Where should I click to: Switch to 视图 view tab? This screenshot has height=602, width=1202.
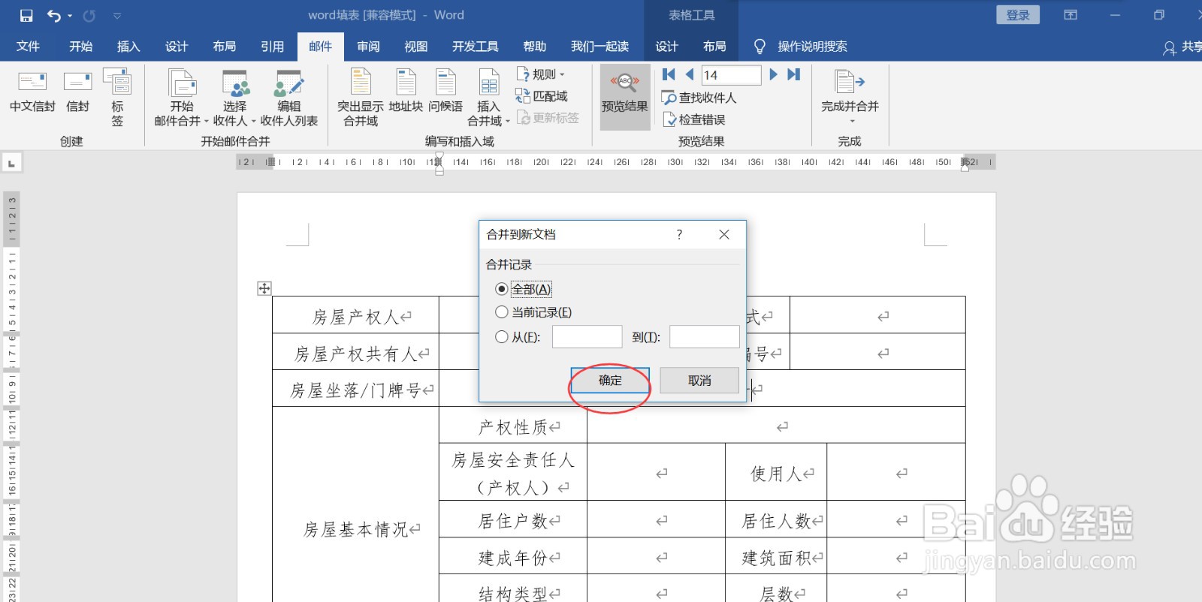pos(415,47)
